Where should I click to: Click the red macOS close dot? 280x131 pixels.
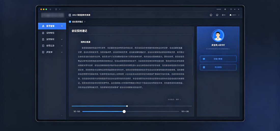[41, 9]
